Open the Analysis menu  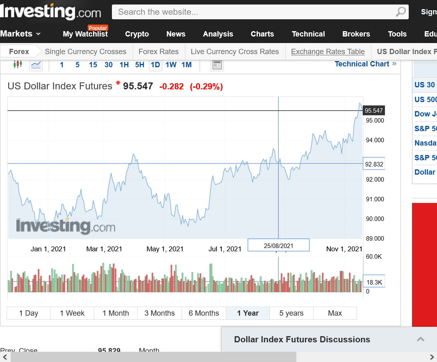218,34
